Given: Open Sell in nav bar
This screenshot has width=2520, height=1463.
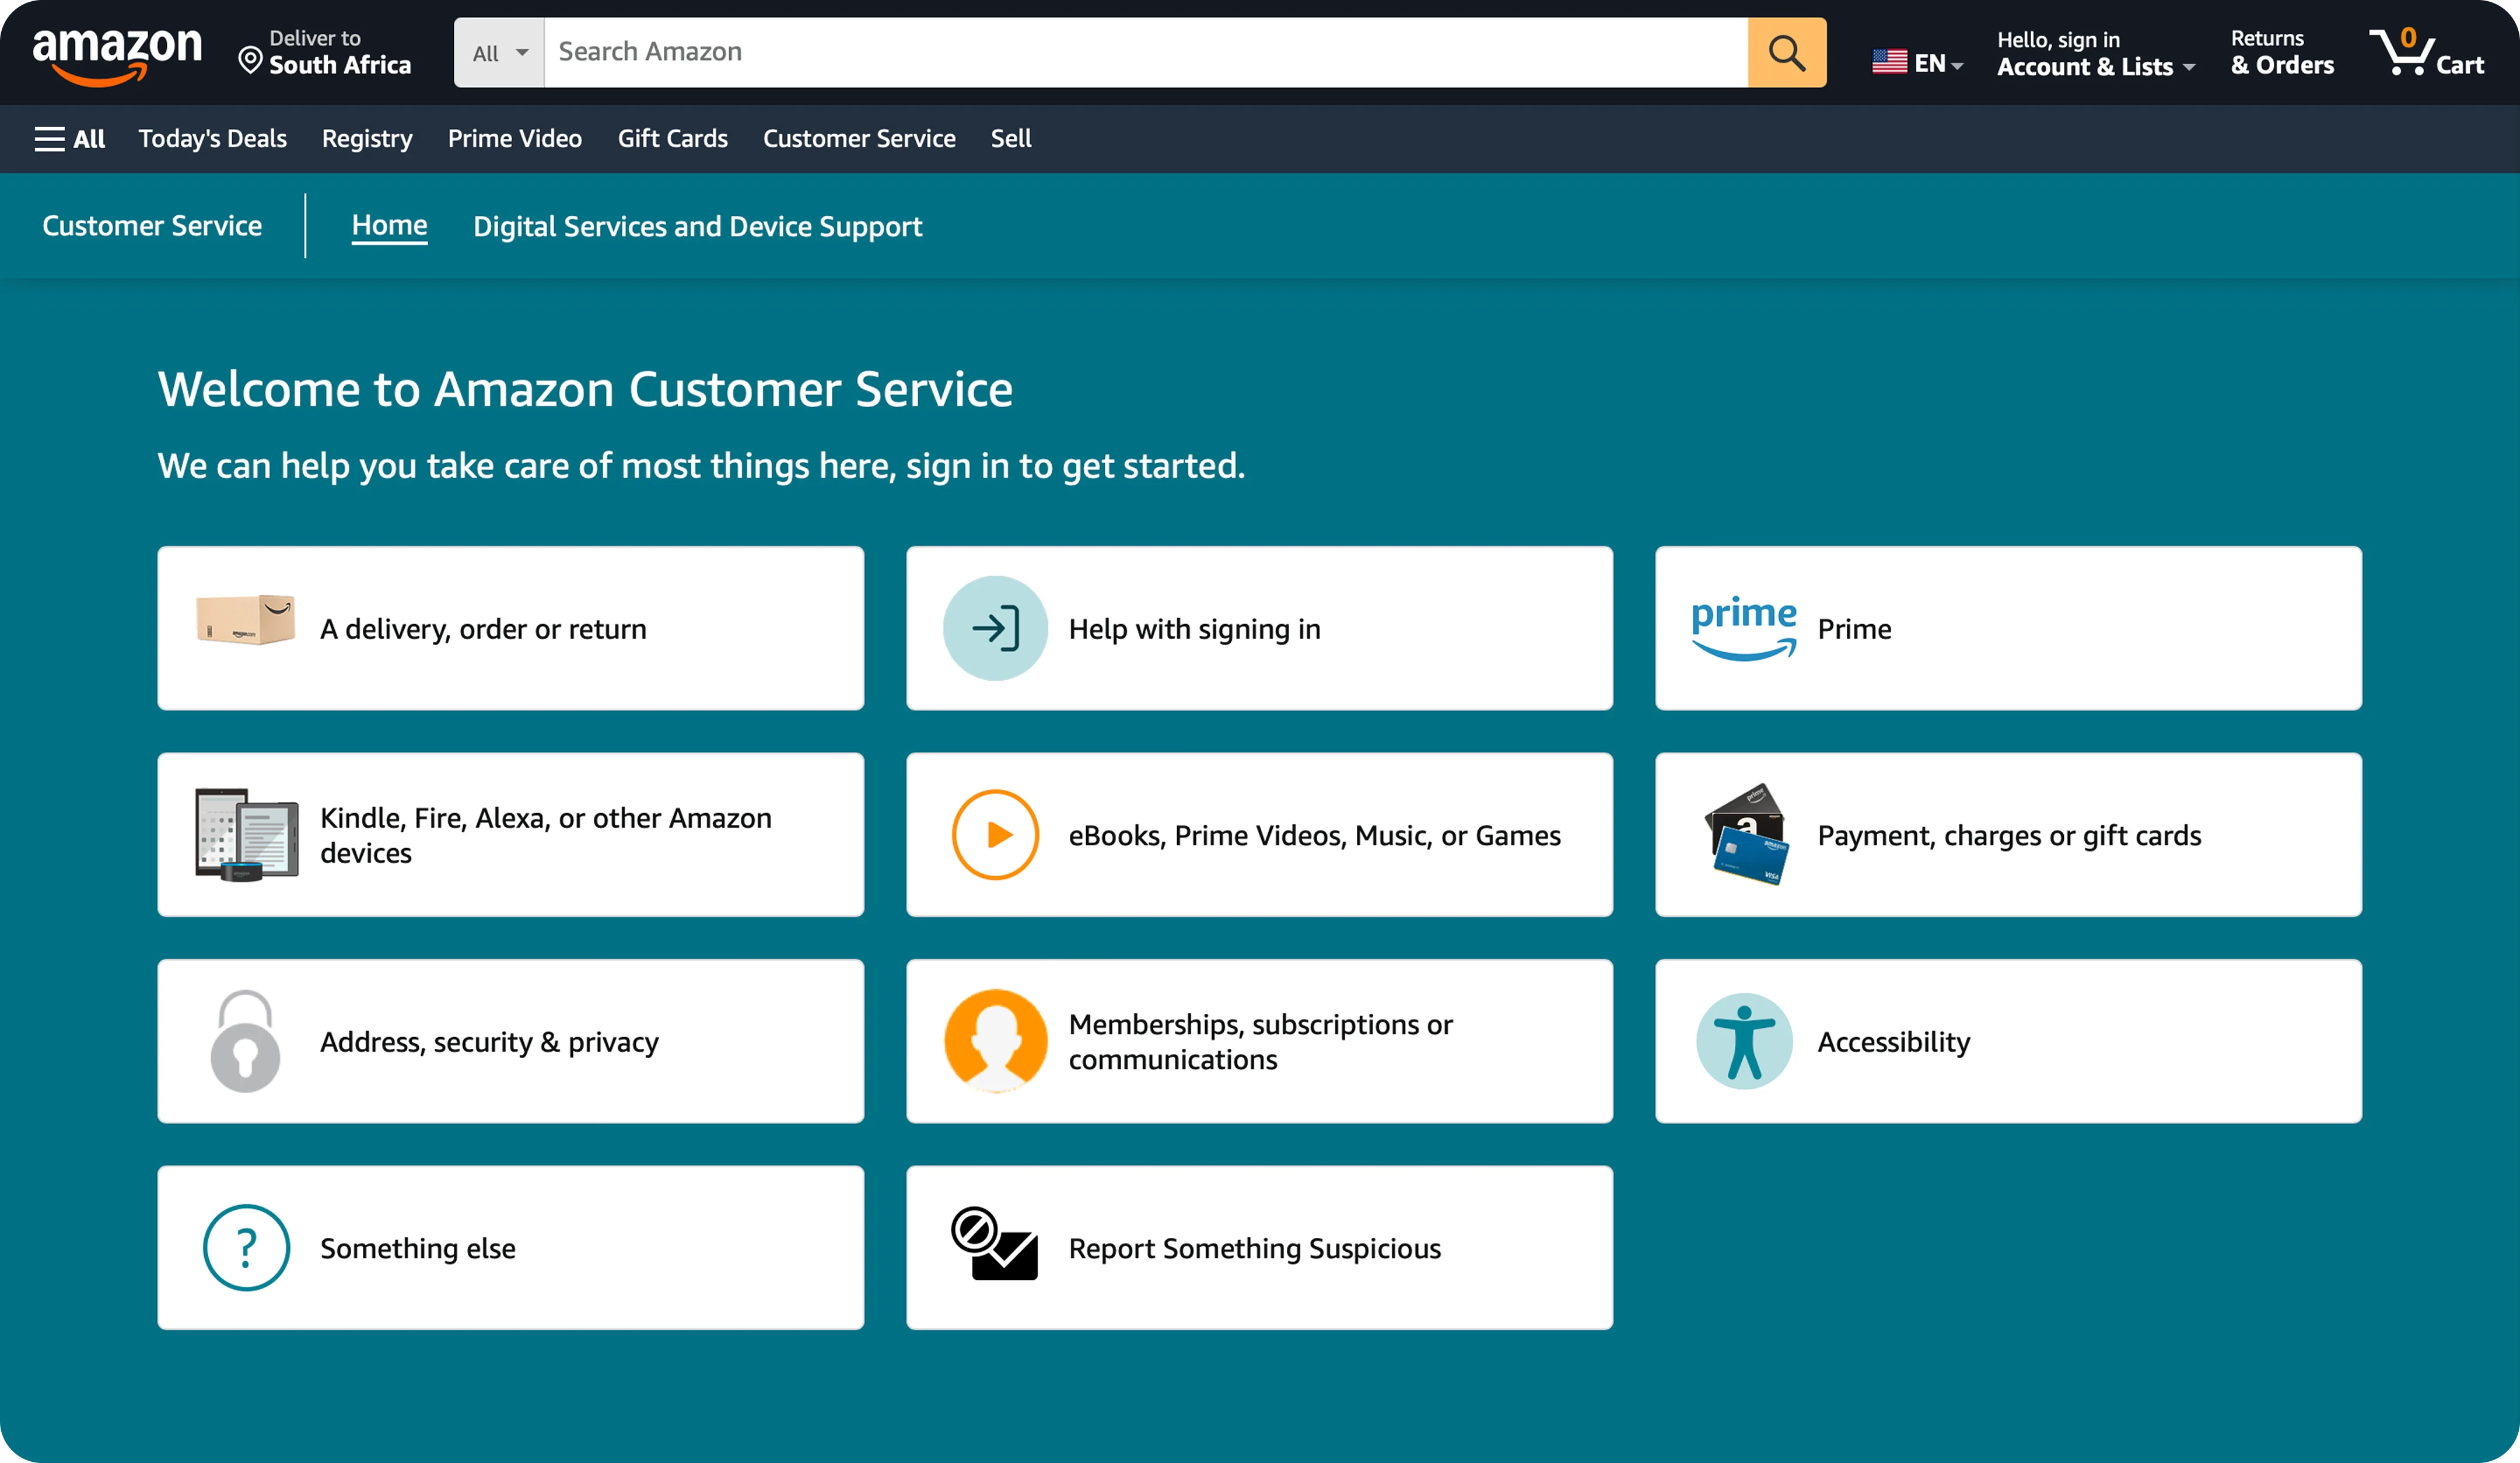Looking at the screenshot, I should coord(1011,139).
